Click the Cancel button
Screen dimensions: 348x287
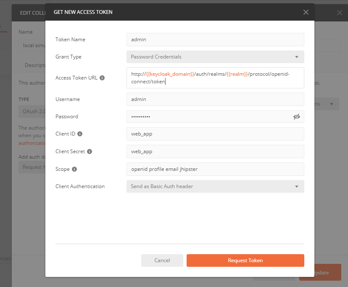(x=162, y=260)
